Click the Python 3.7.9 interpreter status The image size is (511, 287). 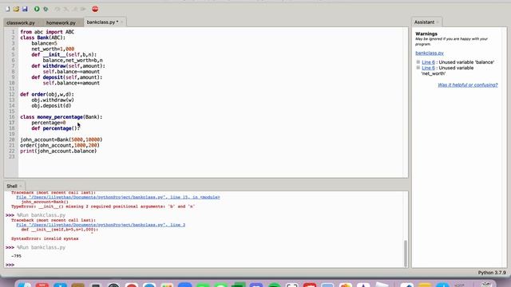492,273
